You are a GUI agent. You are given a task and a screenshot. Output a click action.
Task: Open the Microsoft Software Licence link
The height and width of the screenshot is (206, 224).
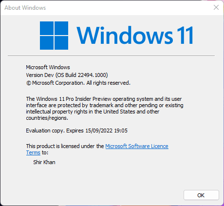point(137,146)
